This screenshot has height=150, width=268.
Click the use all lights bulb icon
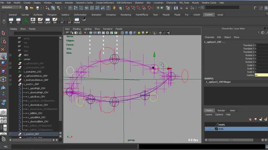coord(139,33)
